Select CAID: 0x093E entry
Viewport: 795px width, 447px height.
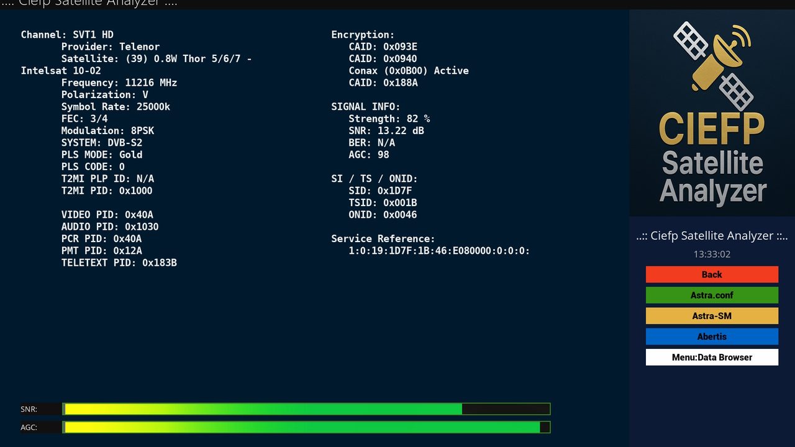(x=383, y=47)
